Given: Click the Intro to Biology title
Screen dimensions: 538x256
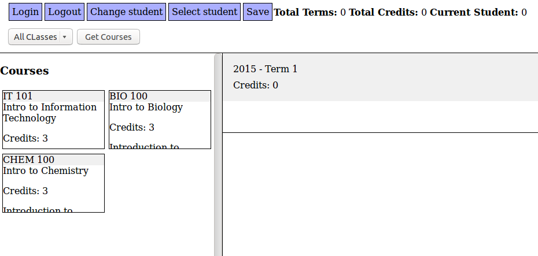Looking at the screenshot, I should click(146, 107).
